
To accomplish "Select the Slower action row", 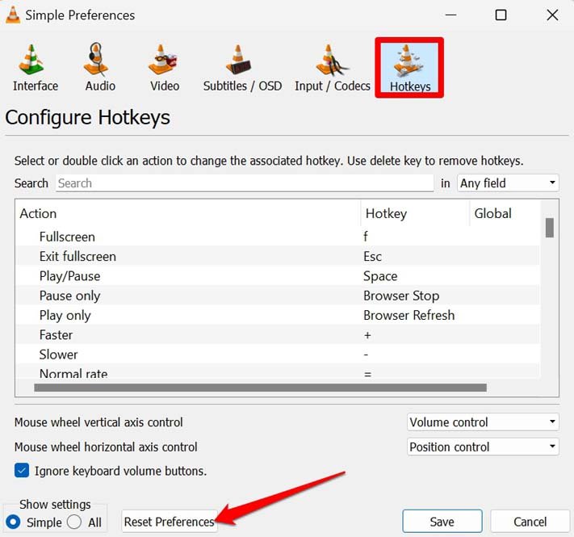I will 279,355.
